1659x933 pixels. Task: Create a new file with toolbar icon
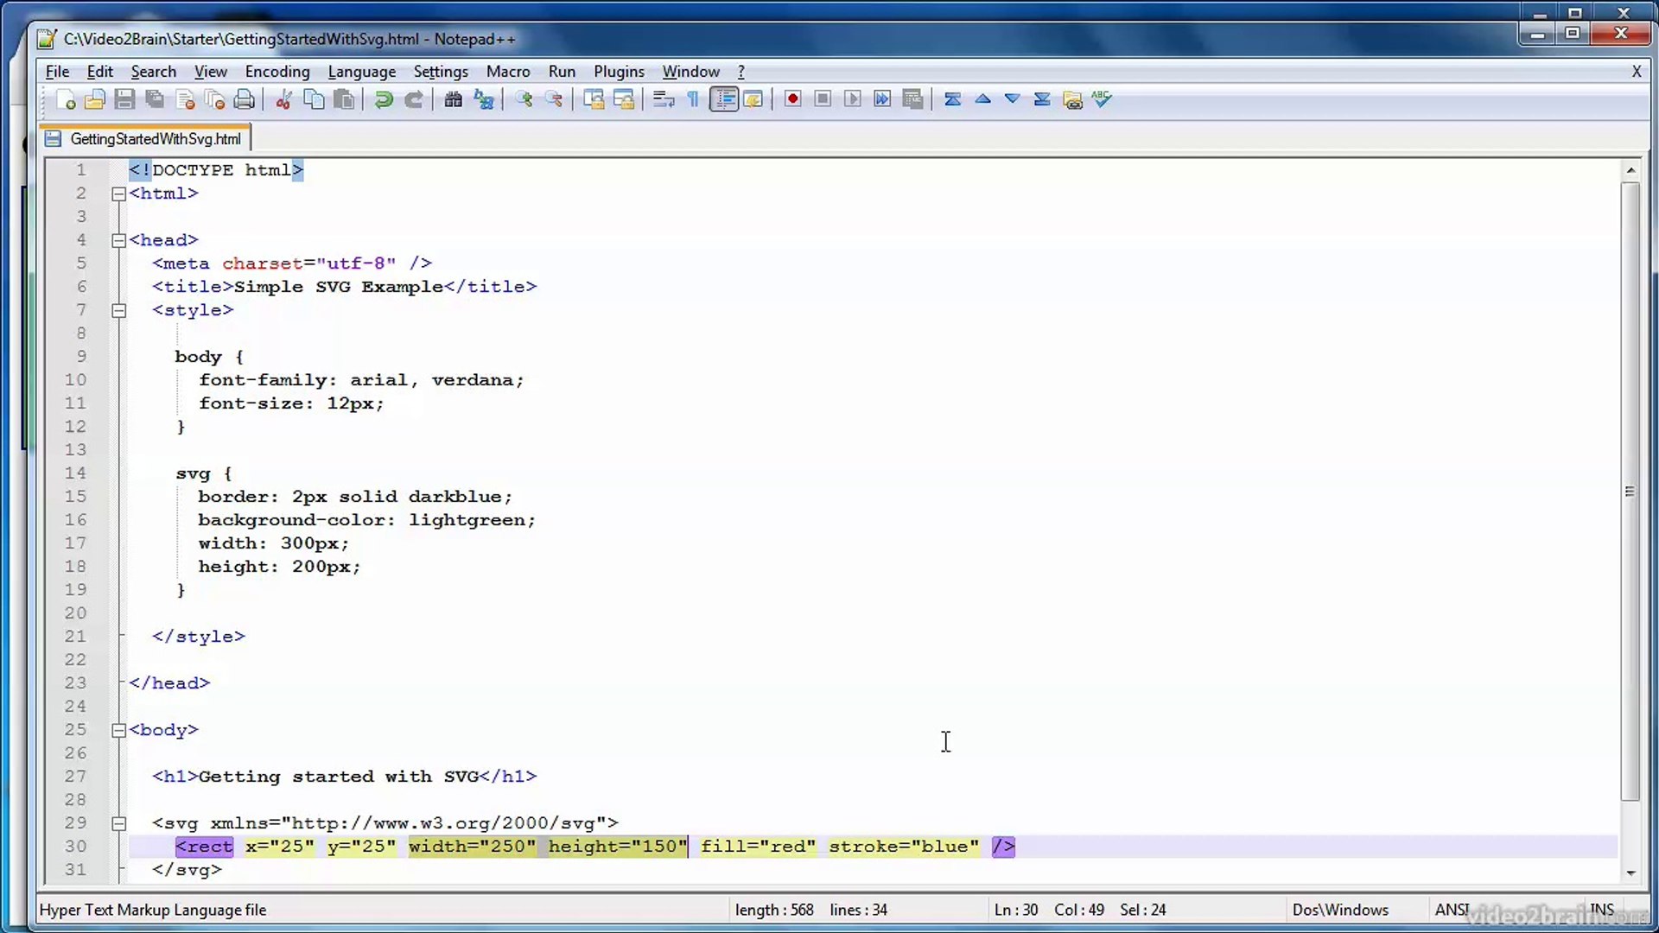point(66,99)
